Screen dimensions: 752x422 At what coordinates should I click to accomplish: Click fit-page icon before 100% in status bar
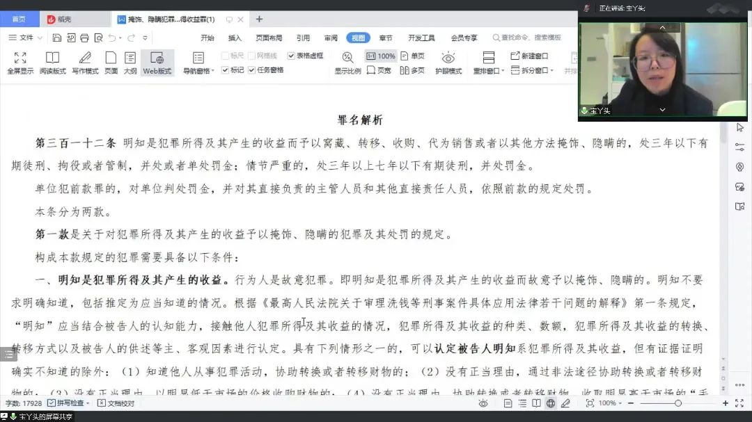coord(590,403)
